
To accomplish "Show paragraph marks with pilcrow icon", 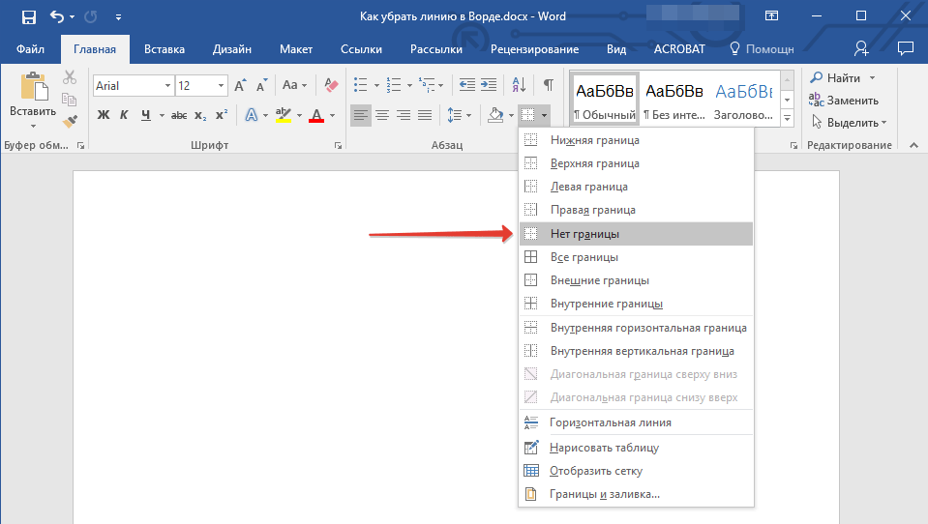I will (548, 85).
